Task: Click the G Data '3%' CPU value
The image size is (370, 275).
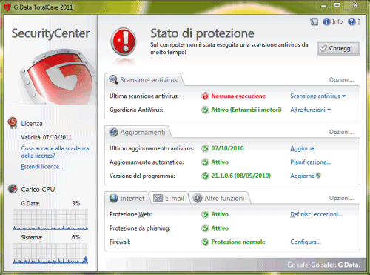Action: pyautogui.click(x=75, y=203)
